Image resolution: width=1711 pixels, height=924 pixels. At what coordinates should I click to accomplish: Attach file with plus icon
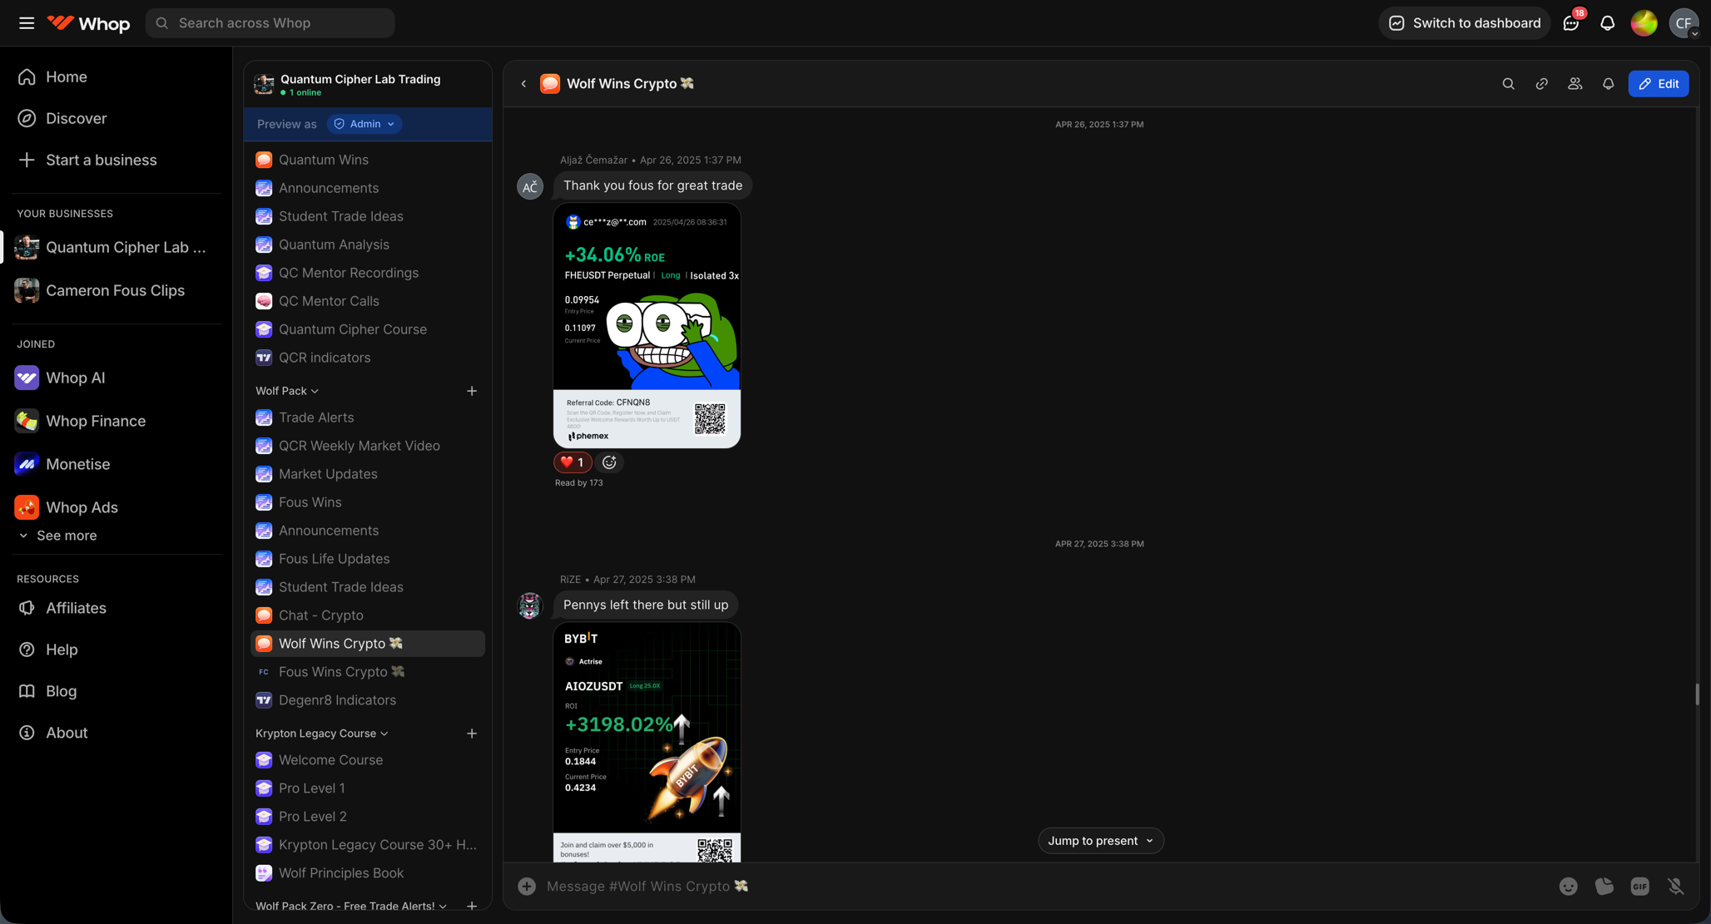click(x=527, y=887)
